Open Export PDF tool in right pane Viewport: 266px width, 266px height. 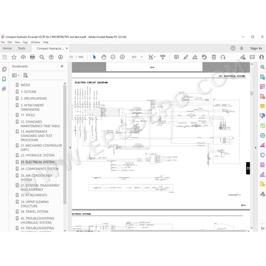[262, 77]
